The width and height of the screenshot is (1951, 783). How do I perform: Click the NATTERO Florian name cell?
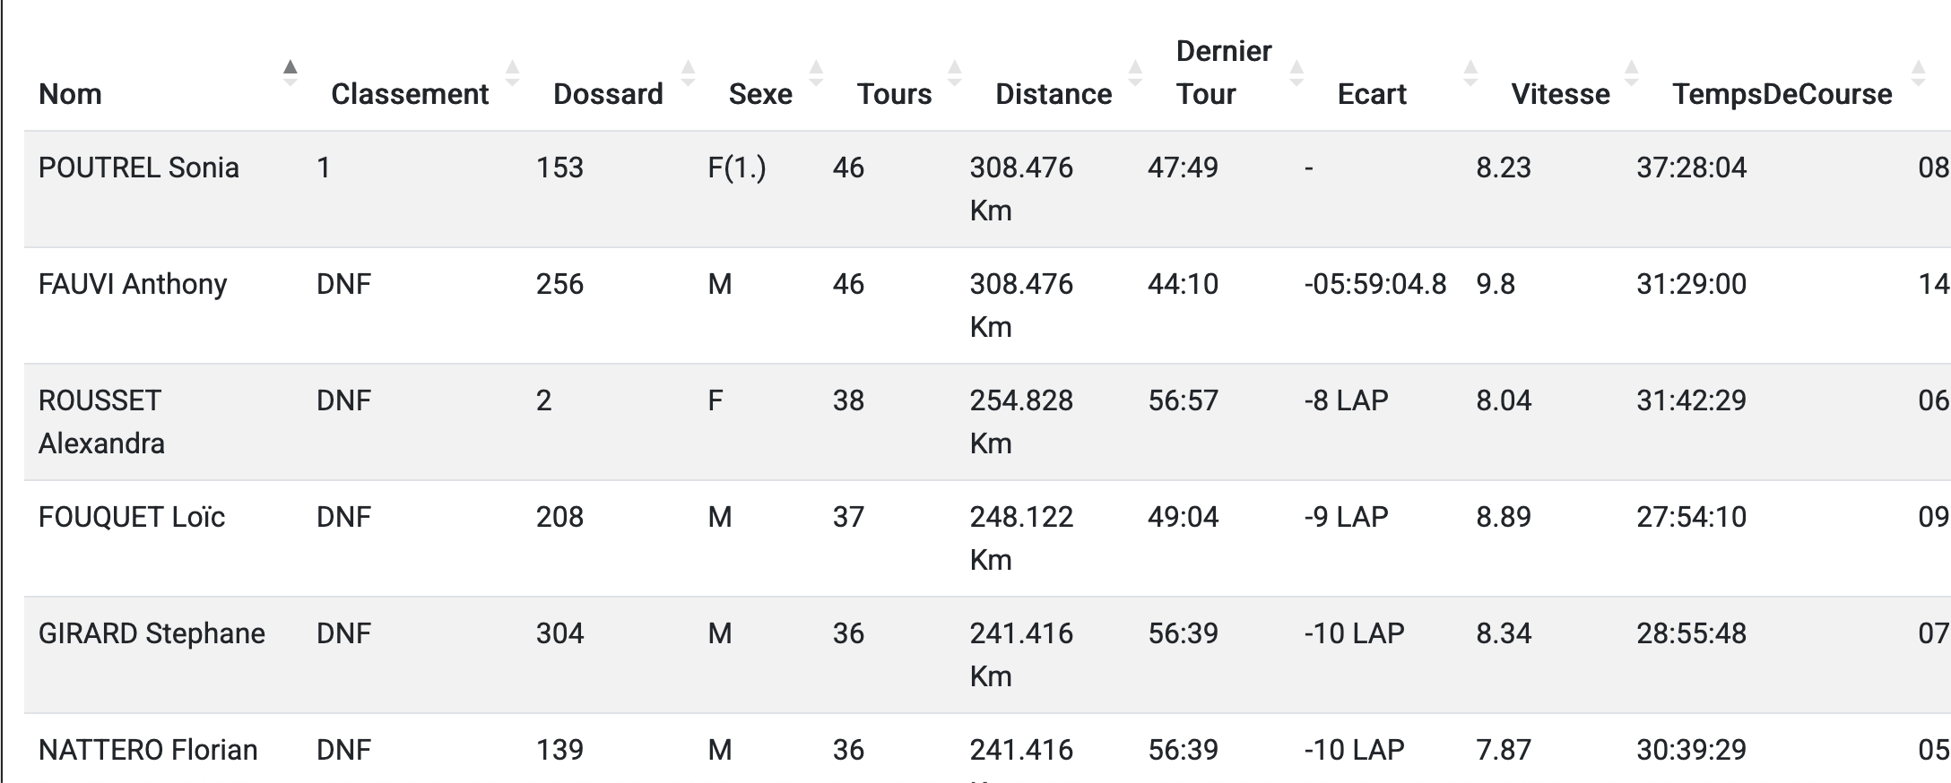[x=148, y=750]
